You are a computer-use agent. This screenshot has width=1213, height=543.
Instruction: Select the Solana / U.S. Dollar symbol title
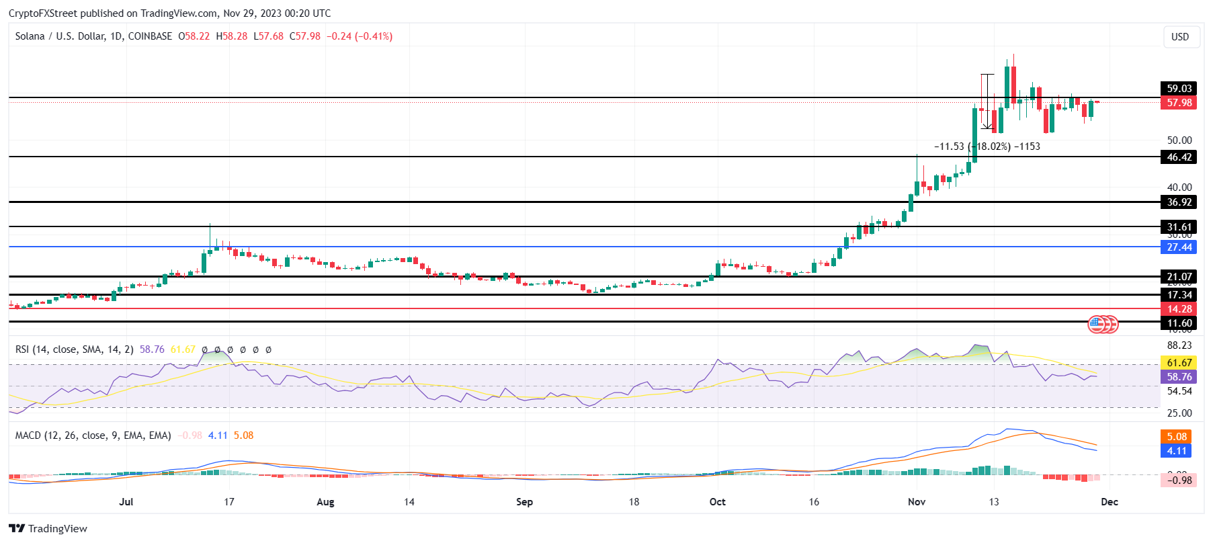pyautogui.click(x=93, y=36)
